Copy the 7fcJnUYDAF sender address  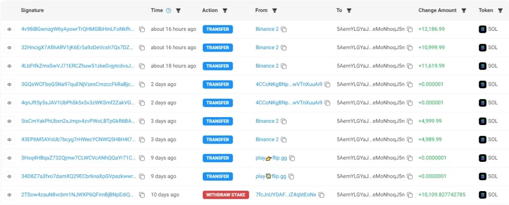(x=321, y=195)
